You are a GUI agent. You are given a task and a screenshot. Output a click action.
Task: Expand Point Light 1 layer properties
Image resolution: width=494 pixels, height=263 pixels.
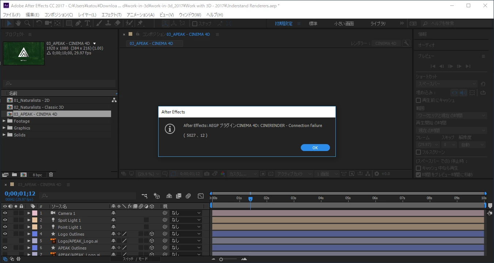(29, 227)
